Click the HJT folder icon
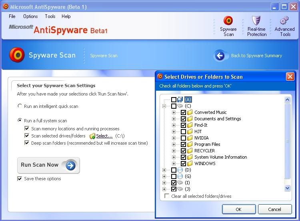This screenshot has height=221, width=300. point(190,131)
